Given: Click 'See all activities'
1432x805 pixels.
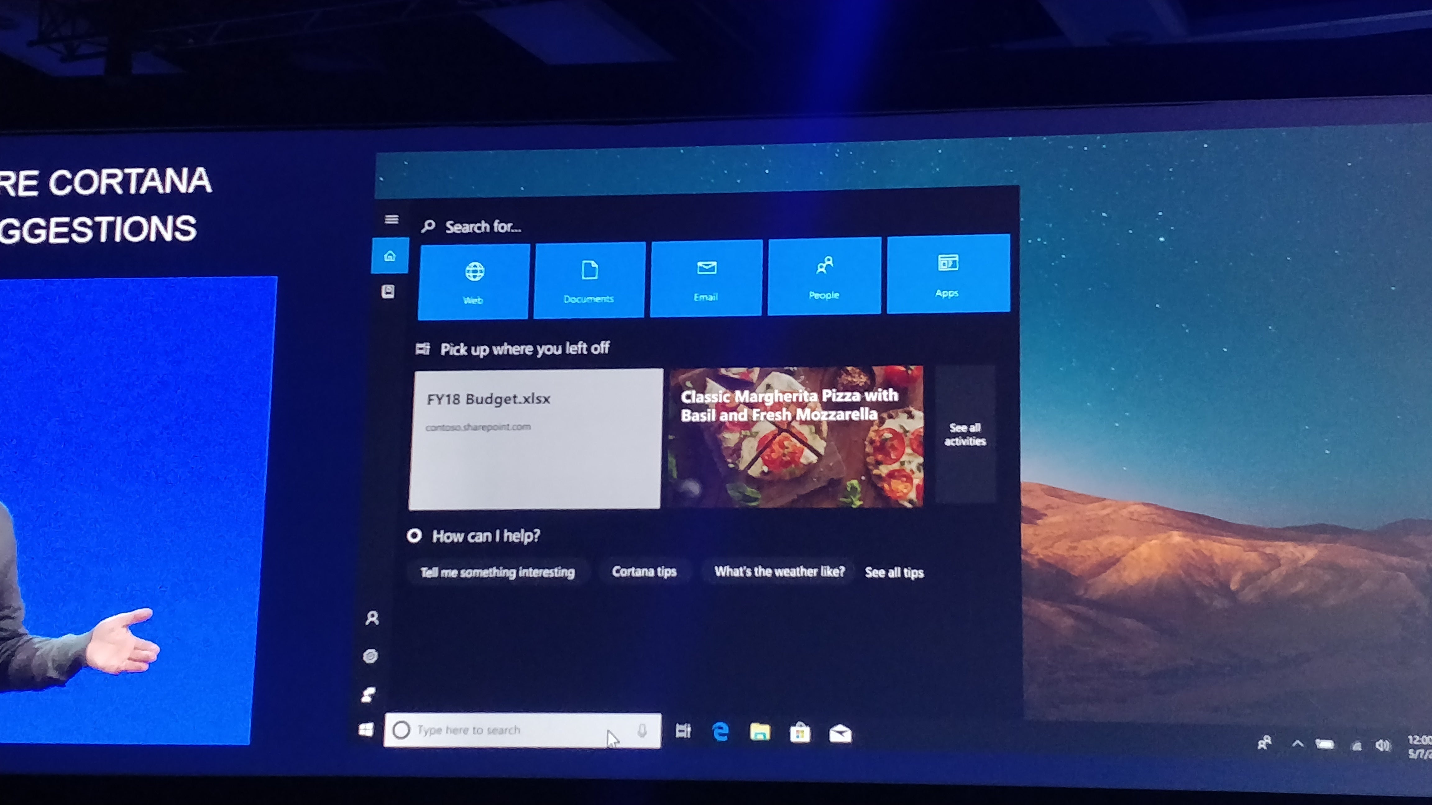Looking at the screenshot, I should [965, 434].
